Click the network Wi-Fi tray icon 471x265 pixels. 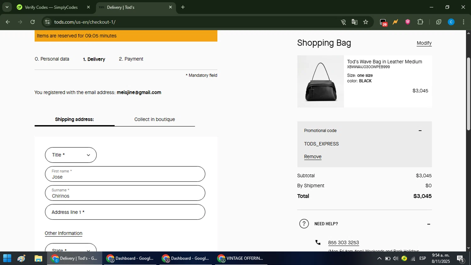click(x=413, y=258)
